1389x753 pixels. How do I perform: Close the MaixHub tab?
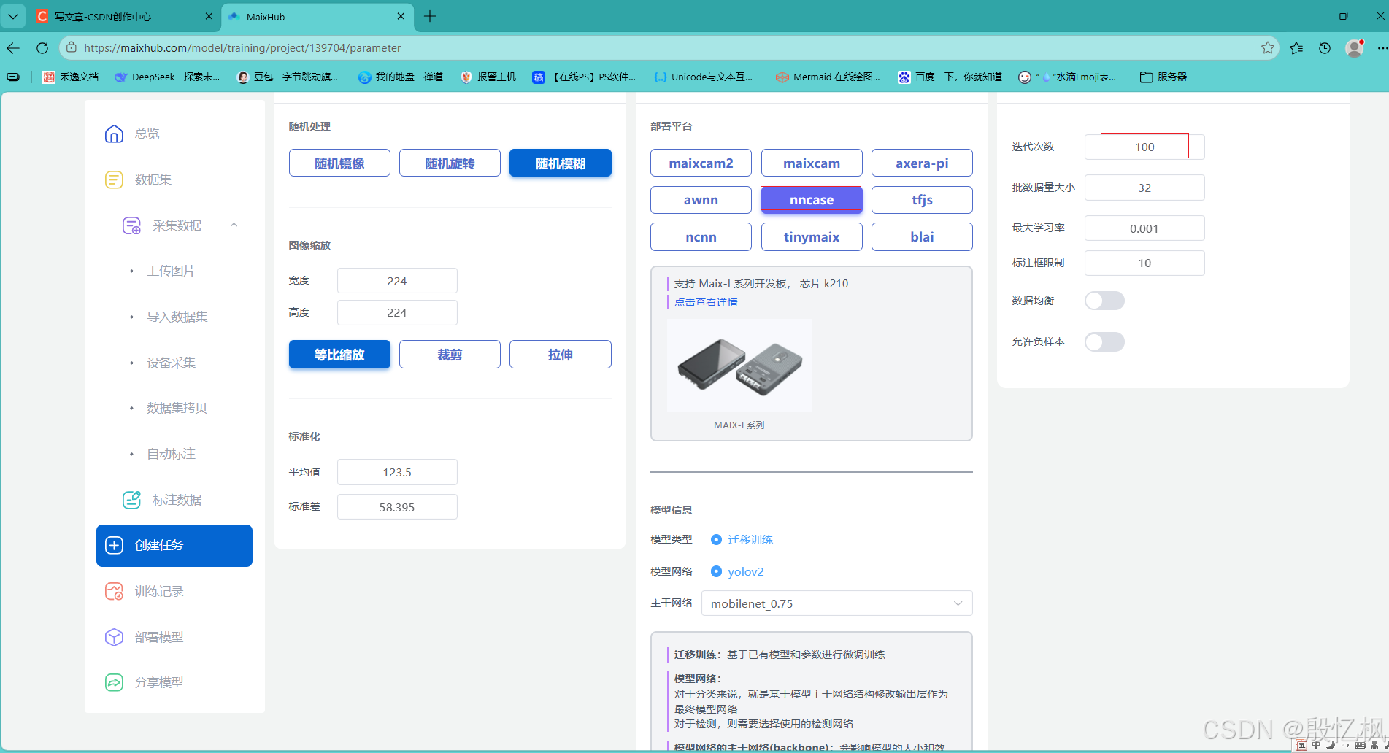coord(401,16)
